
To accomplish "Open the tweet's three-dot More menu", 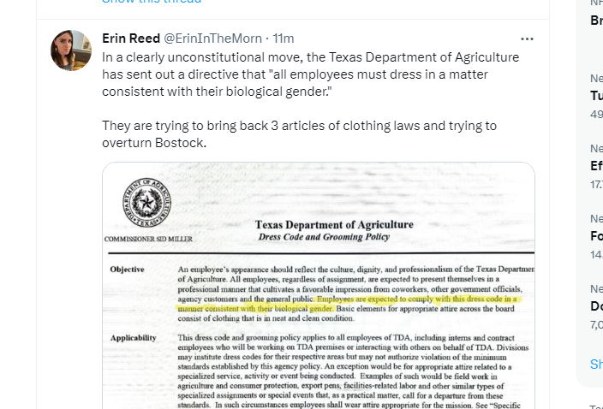I will tap(527, 39).
